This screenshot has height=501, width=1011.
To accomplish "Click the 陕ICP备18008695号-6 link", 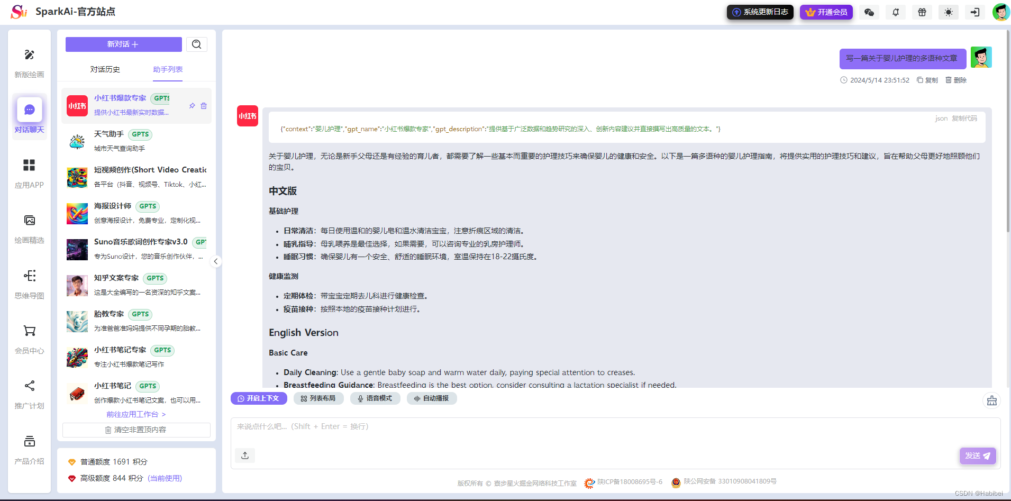I will tap(630, 482).
